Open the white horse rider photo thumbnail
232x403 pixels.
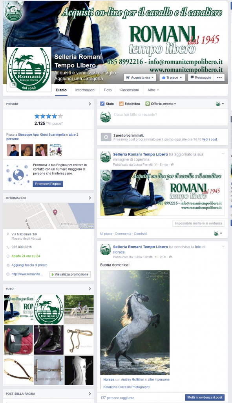(79, 309)
